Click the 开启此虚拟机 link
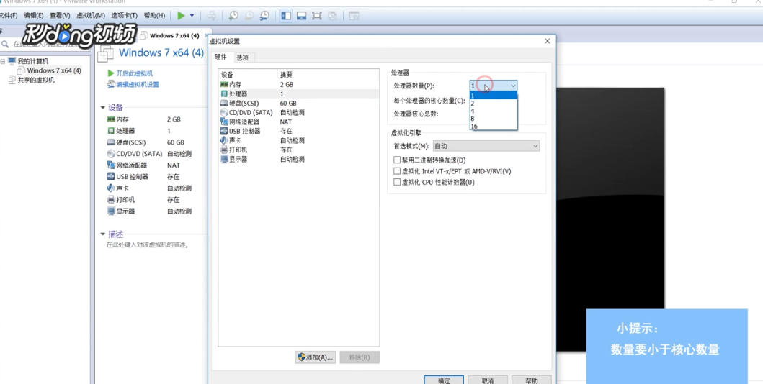Screen dimensions: 763x384 click(134, 73)
